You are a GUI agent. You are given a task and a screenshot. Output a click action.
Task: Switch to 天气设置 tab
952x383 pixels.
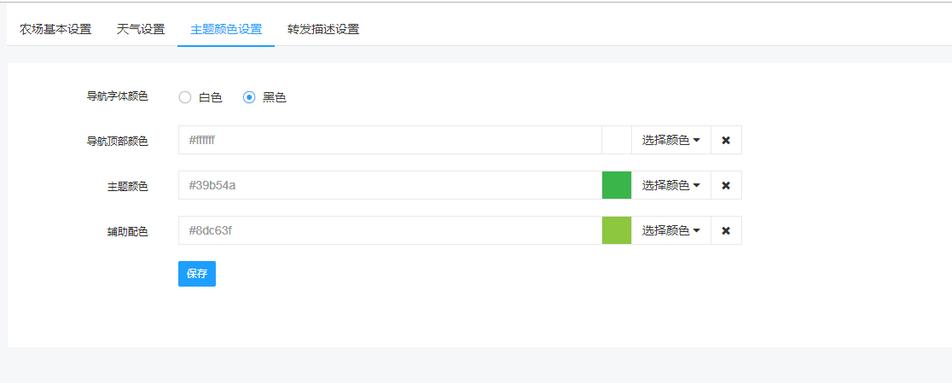click(141, 29)
